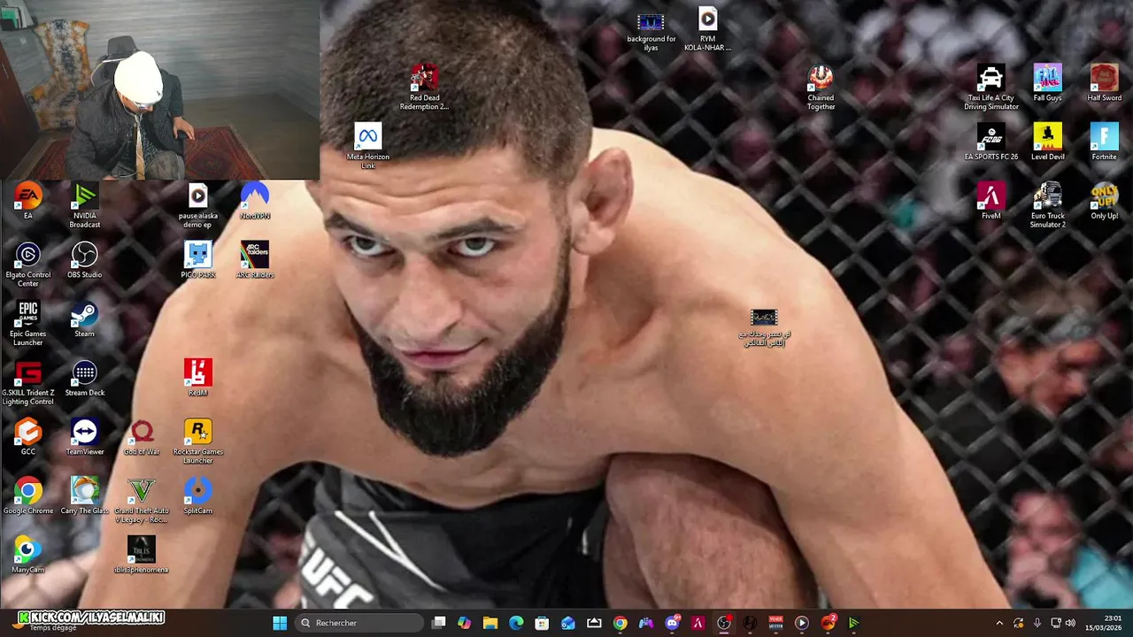This screenshot has width=1133, height=637.
Task: Select the Stream Deck desktop icon
Action: click(x=84, y=379)
